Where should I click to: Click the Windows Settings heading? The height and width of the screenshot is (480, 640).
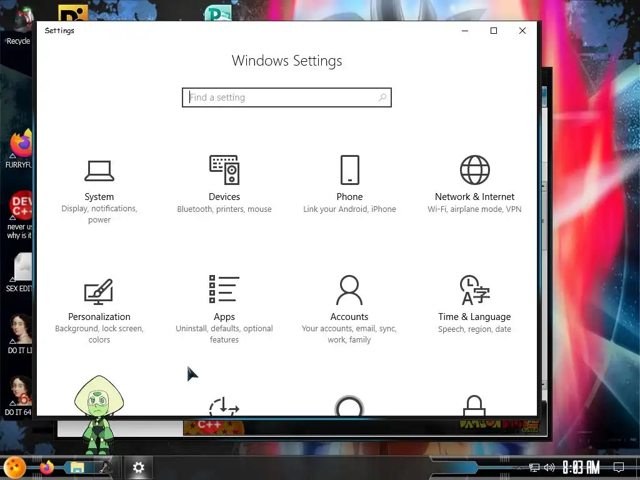286,61
